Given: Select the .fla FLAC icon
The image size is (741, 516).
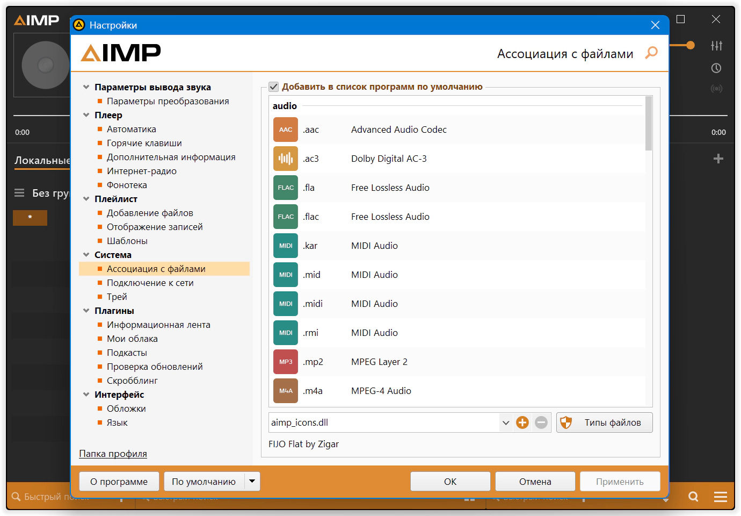Looking at the screenshot, I should pyautogui.click(x=286, y=188).
